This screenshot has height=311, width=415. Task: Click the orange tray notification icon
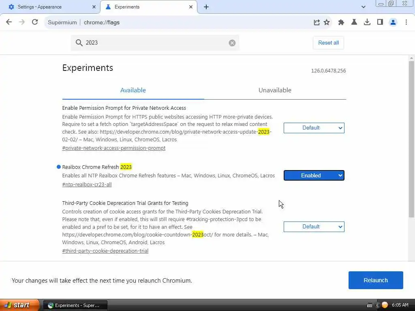pyautogui.click(x=385, y=305)
